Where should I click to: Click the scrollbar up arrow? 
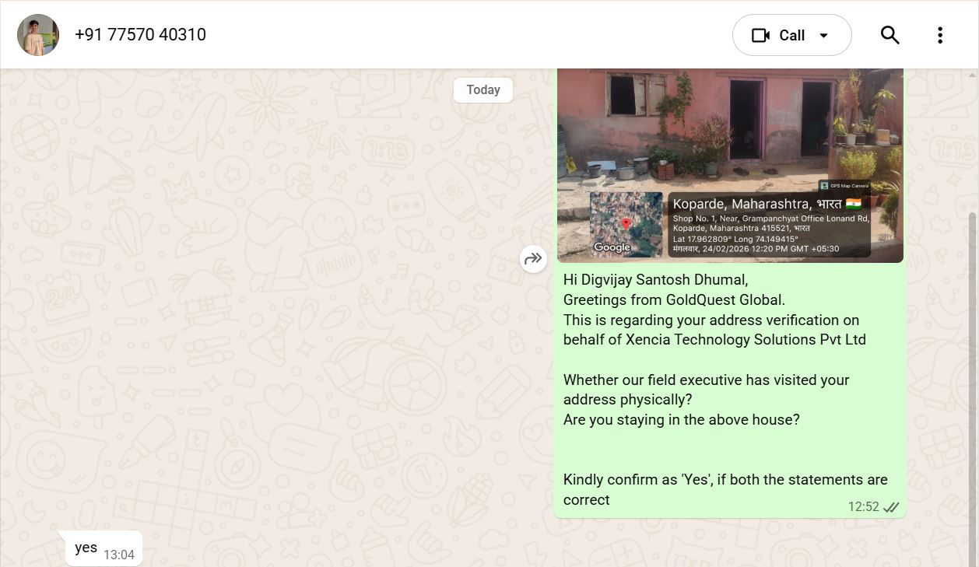(973, 75)
